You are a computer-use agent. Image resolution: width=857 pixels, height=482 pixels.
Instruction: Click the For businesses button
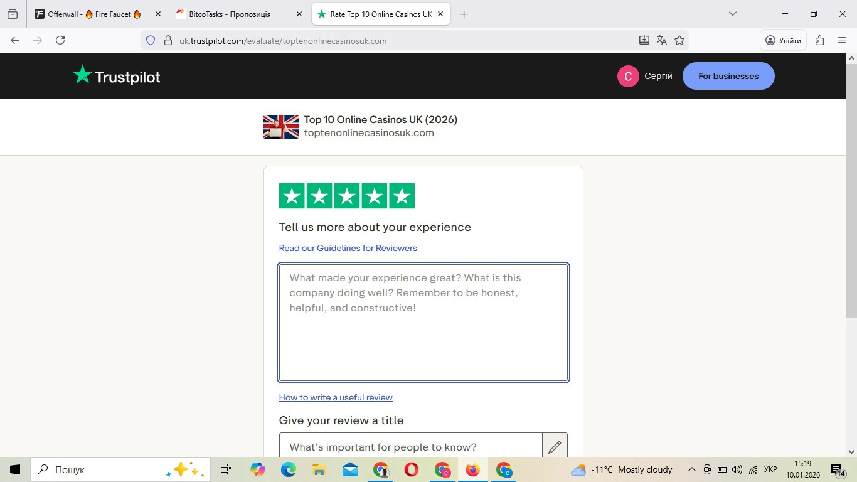click(728, 76)
